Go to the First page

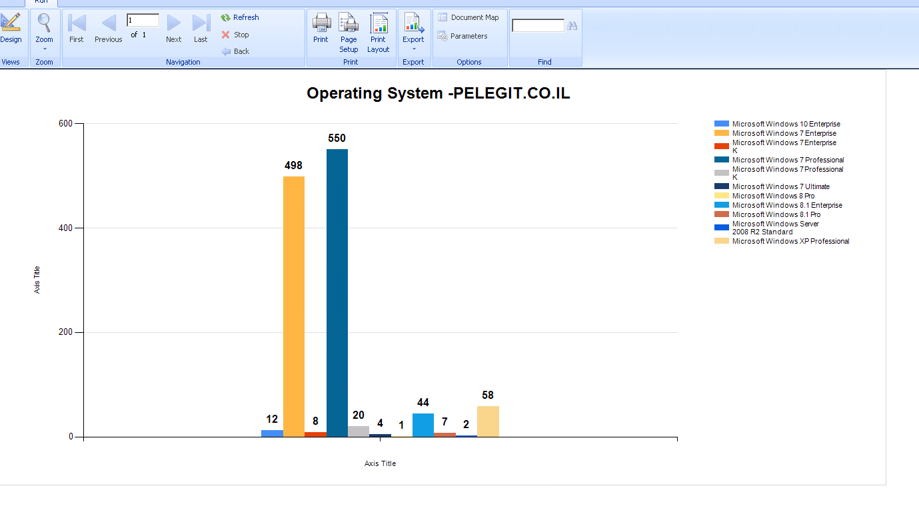77,29
